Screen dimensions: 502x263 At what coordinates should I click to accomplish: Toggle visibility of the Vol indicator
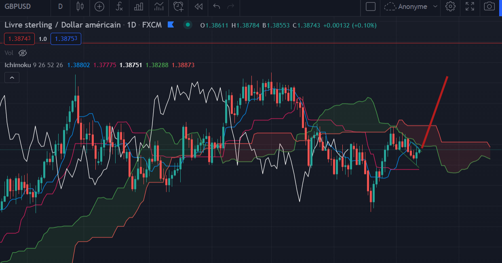23,53
